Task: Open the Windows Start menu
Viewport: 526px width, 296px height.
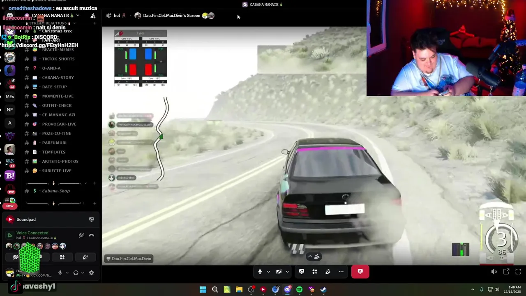Action: tap(203, 289)
